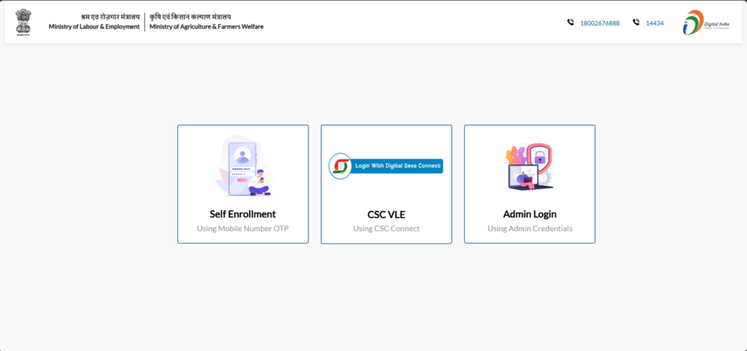Click the Using Mobile Number OTP text

(242, 228)
